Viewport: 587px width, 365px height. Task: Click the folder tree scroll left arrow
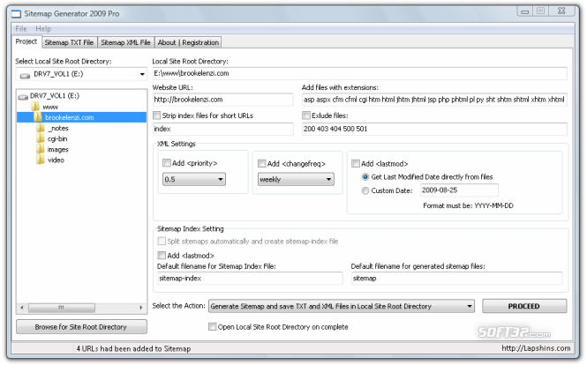(22, 308)
